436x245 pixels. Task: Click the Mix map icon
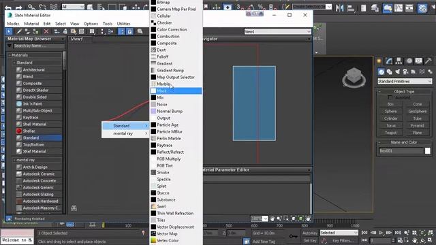[153, 97]
